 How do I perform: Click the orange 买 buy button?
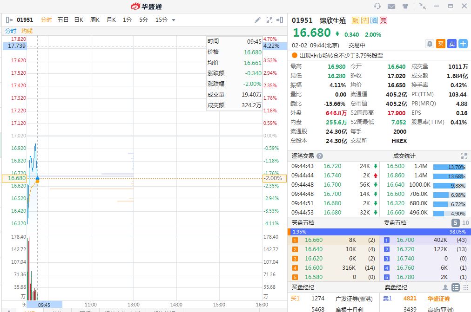[441, 44]
